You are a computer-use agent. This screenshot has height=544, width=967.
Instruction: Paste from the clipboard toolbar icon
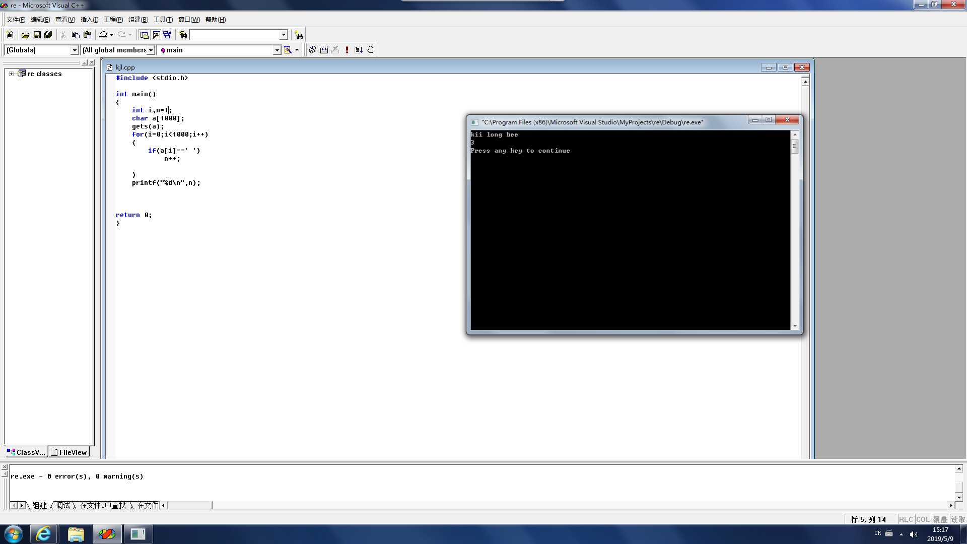pos(87,35)
